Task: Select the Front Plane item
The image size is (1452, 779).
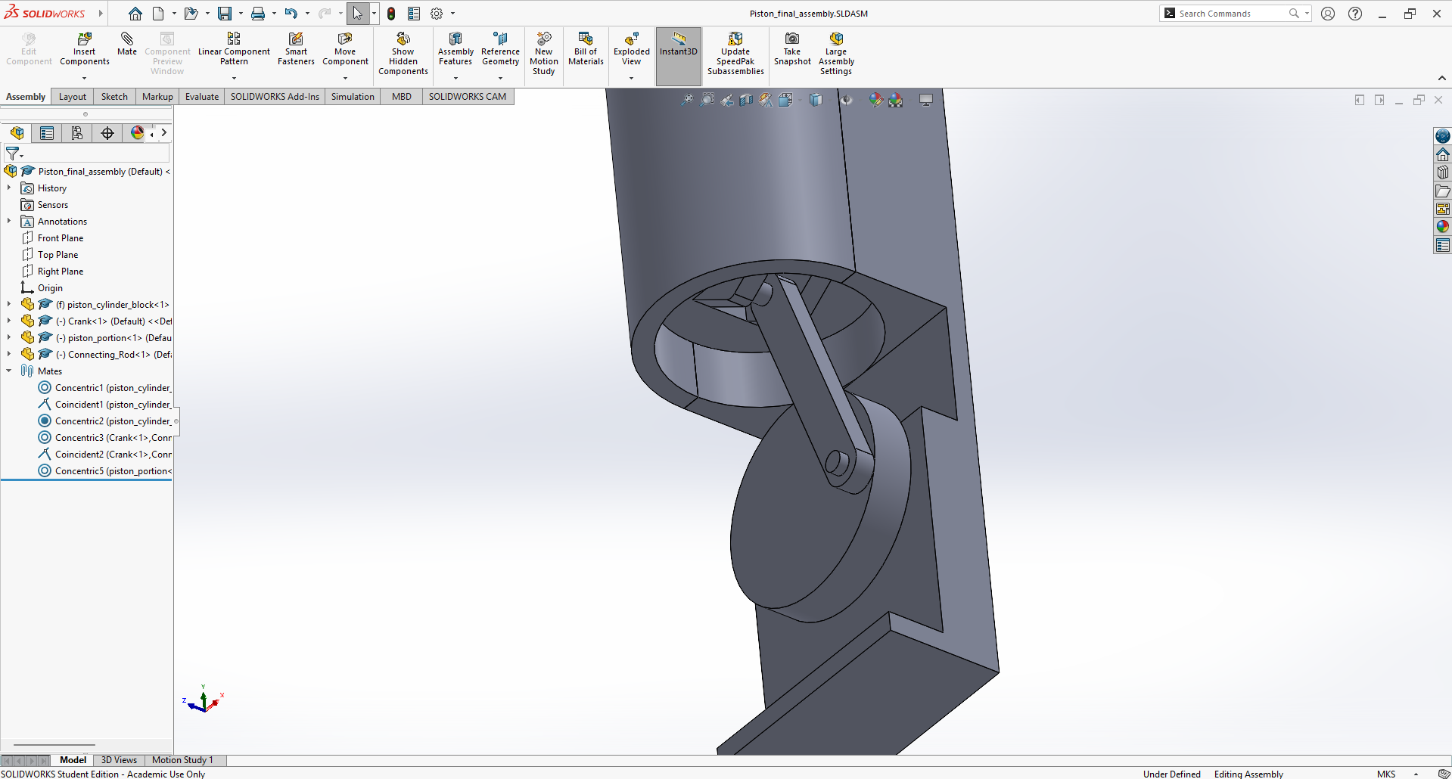Action: coord(61,237)
